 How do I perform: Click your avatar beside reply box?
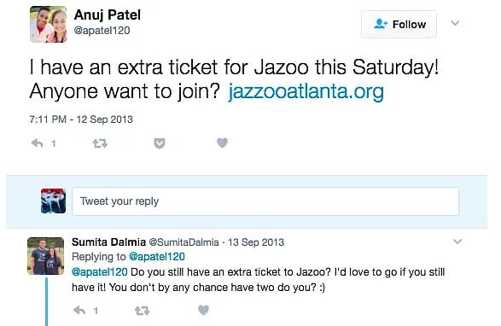[x=54, y=201]
